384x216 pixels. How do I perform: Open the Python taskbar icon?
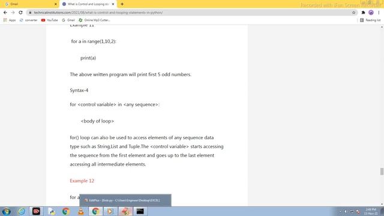pos(51,211)
